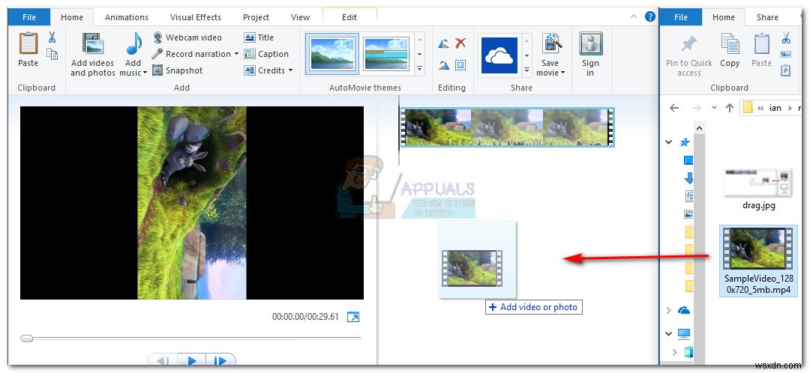The height and width of the screenshot is (373, 810).
Task: Select the Downloads arrow in navigation pane
Action: tap(688, 178)
